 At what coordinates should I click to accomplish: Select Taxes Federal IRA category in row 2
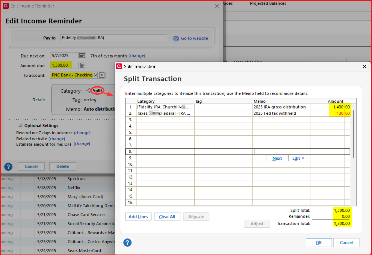point(165,114)
